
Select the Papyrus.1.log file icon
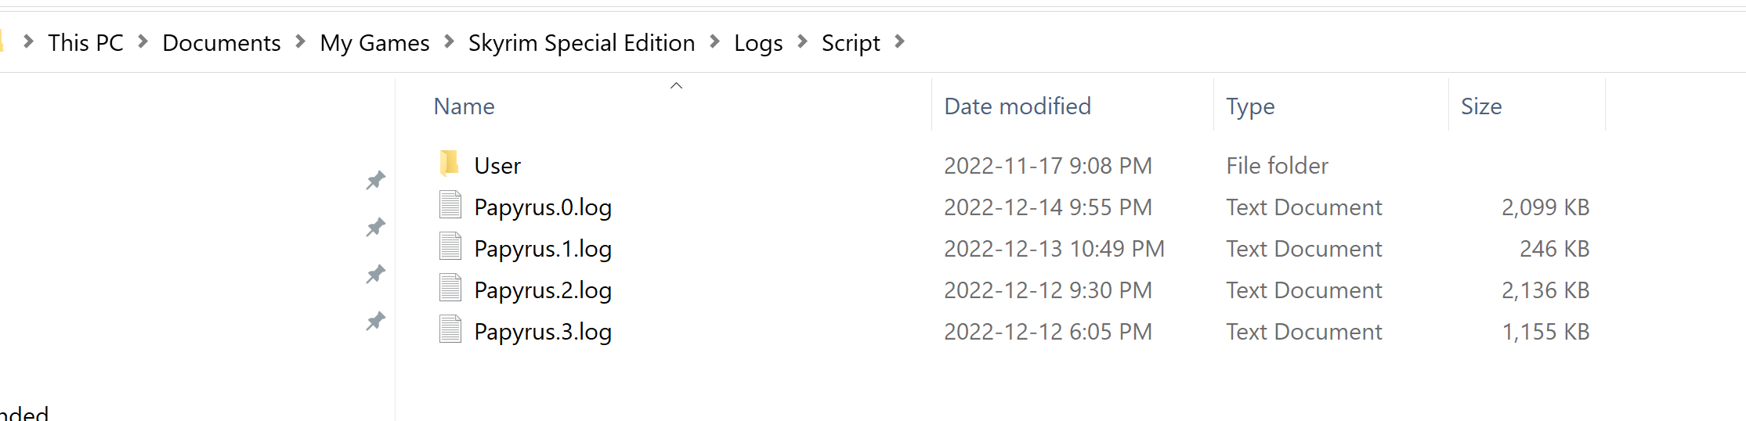pos(450,246)
